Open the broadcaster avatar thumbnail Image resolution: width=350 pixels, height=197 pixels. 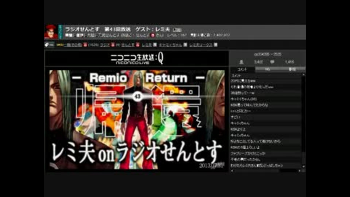click(51, 32)
